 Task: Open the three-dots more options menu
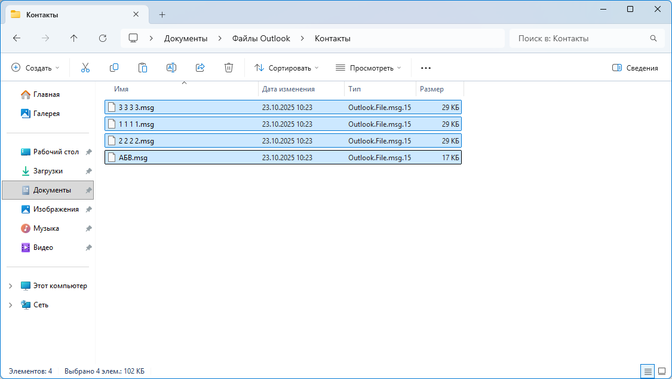click(426, 68)
